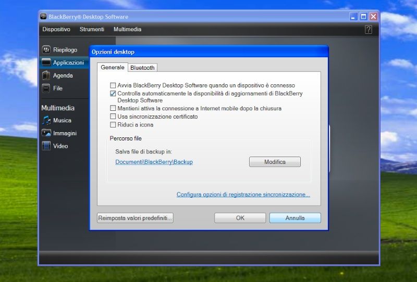Click the Riepilogo BlackBerry icon in sidebar
Image resolution: width=417 pixels, height=282 pixels.
click(46, 49)
